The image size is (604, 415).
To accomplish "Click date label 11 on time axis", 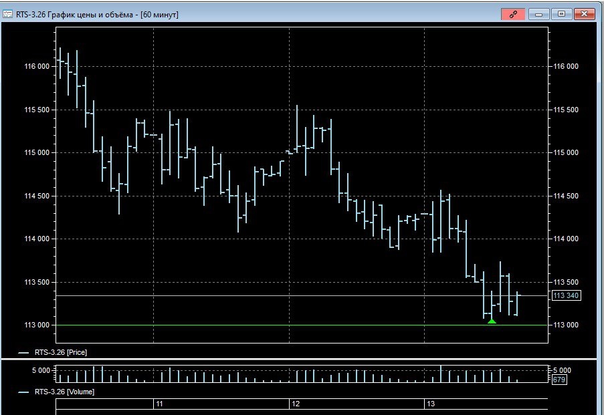I will click(x=159, y=404).
